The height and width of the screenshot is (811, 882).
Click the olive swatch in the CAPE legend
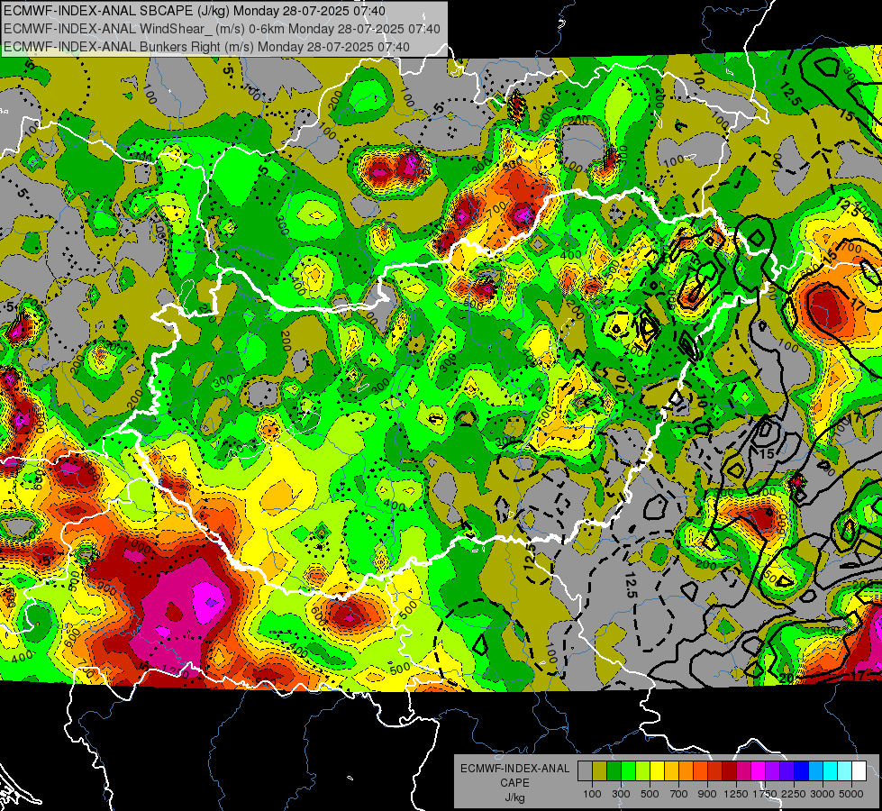tap(599, 770)
